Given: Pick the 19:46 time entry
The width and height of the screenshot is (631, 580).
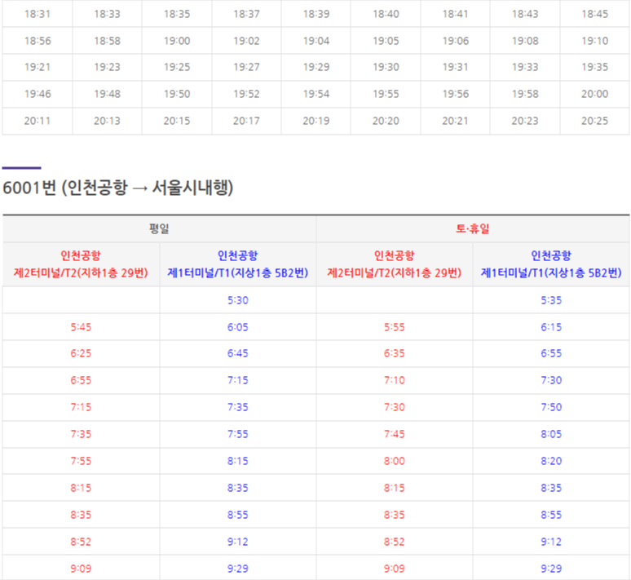Looking at the screenshot, I should pos(38,94).
